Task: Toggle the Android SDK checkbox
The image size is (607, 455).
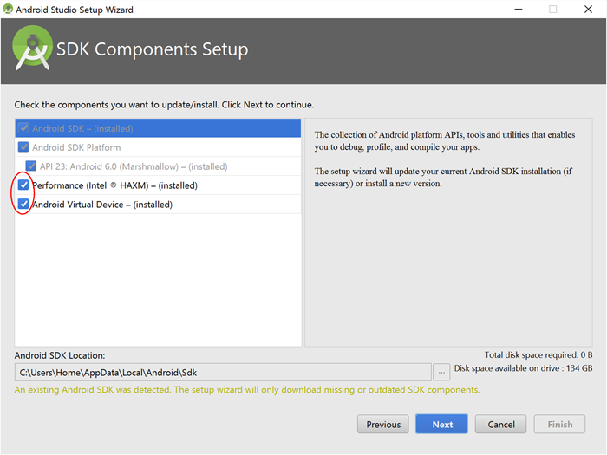Action: [x=23, y=128]
